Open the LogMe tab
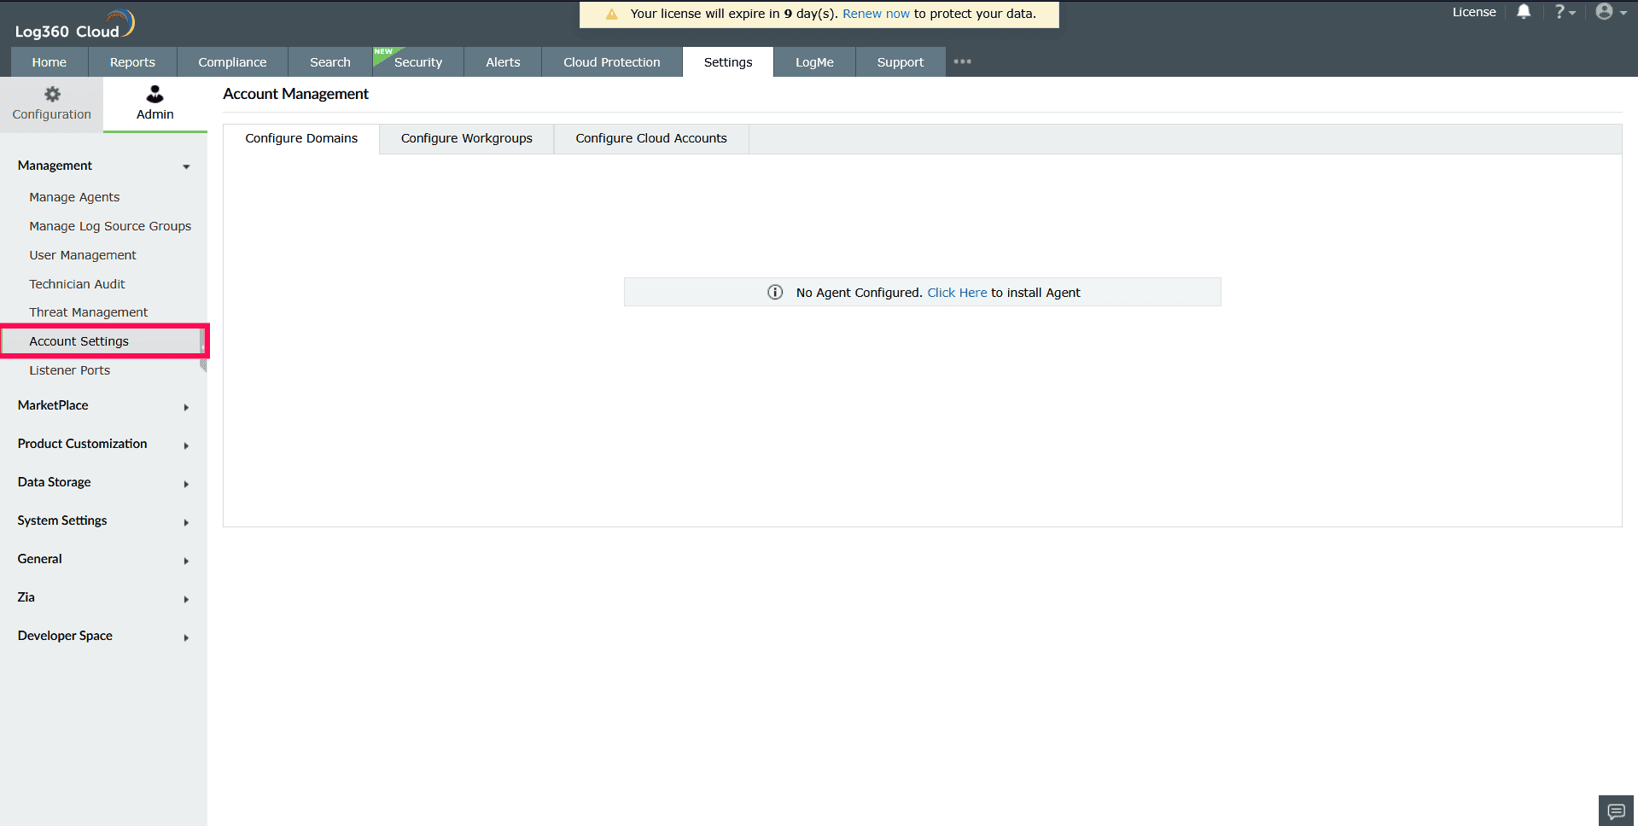Image resolution: width=1638 pixels, height=826 pixels. point(814,62)
